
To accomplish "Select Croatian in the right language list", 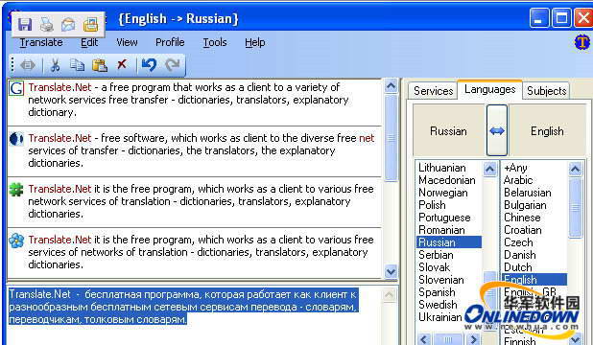I will (522, 230).
